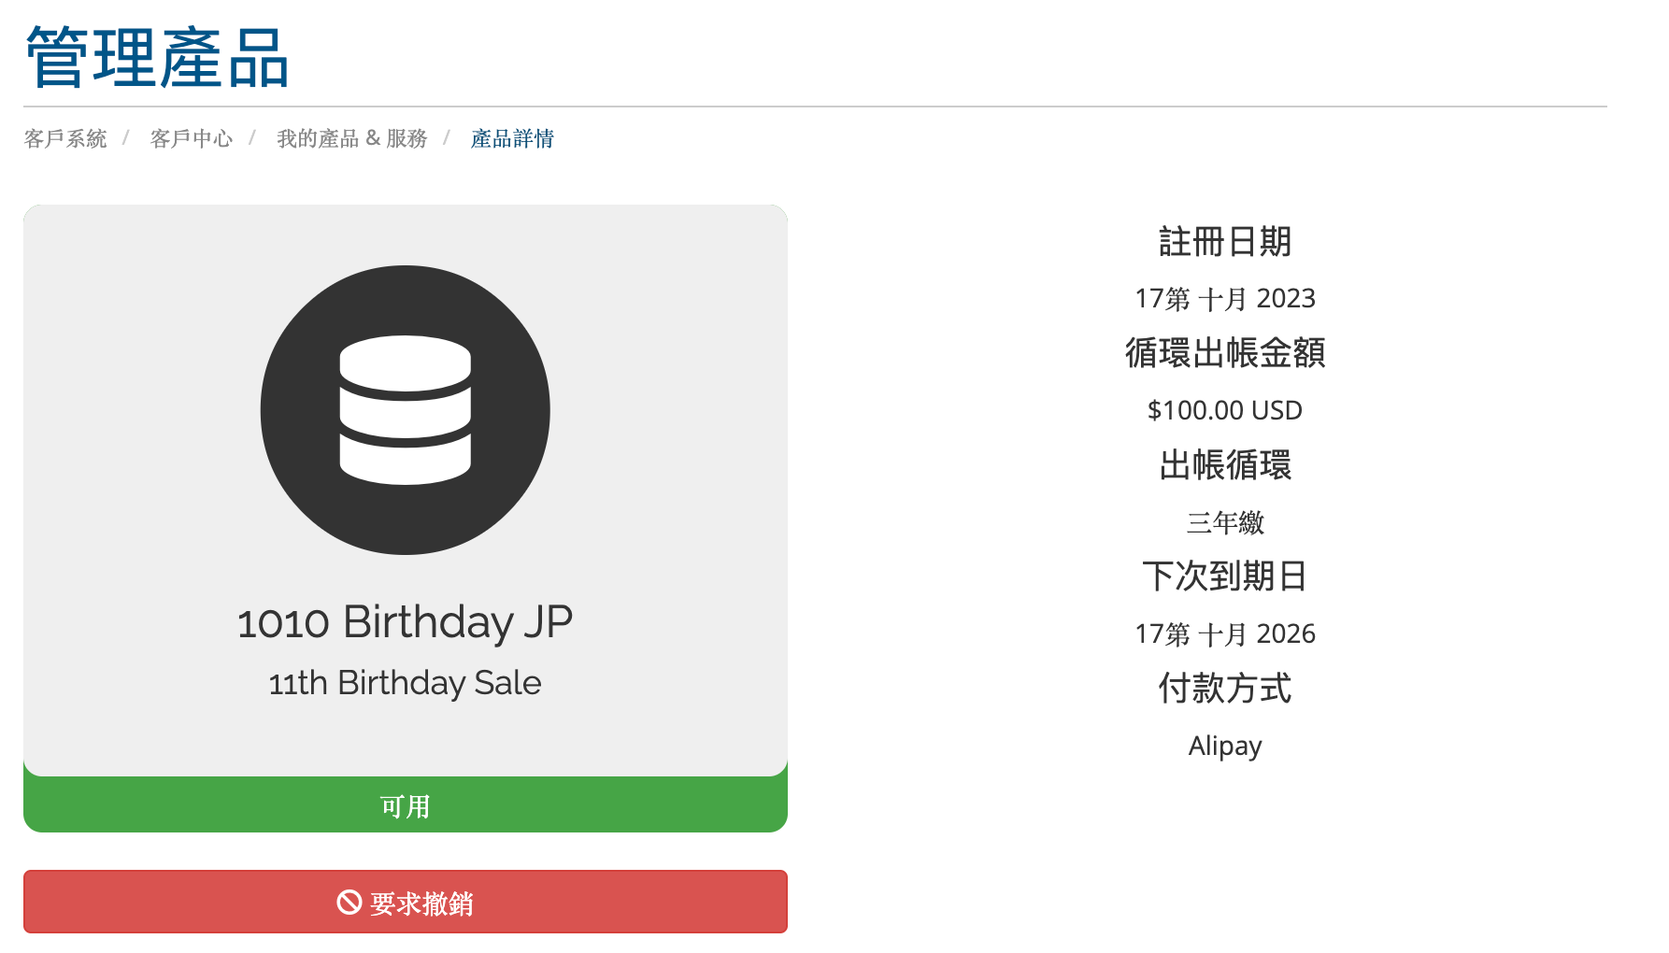The width and height of the screenshot is (1669, 953).
Task: Open 我的產品 & 服務 breadcrumb
Action: pos(352,139)
